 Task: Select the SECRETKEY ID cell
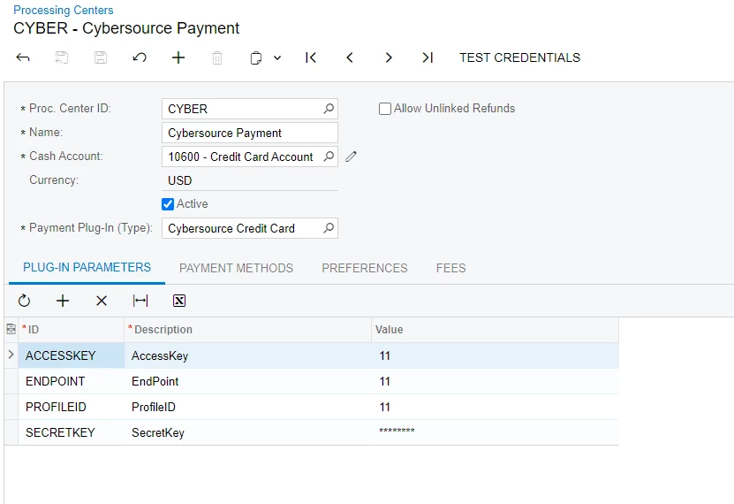pos(72,432)
